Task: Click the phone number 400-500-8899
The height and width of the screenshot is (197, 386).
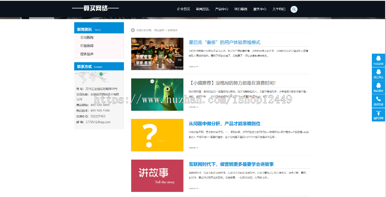Action: (x=100, y=105)
